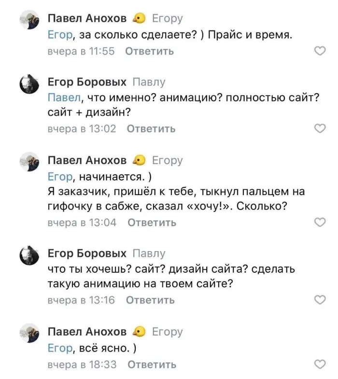Open author name Павел Анохов in the first comment
Viewport: 338px width, 379px height.
click(x=87, y=18)
